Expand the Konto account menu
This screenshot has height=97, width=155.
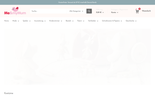click(x=115, y=12)
